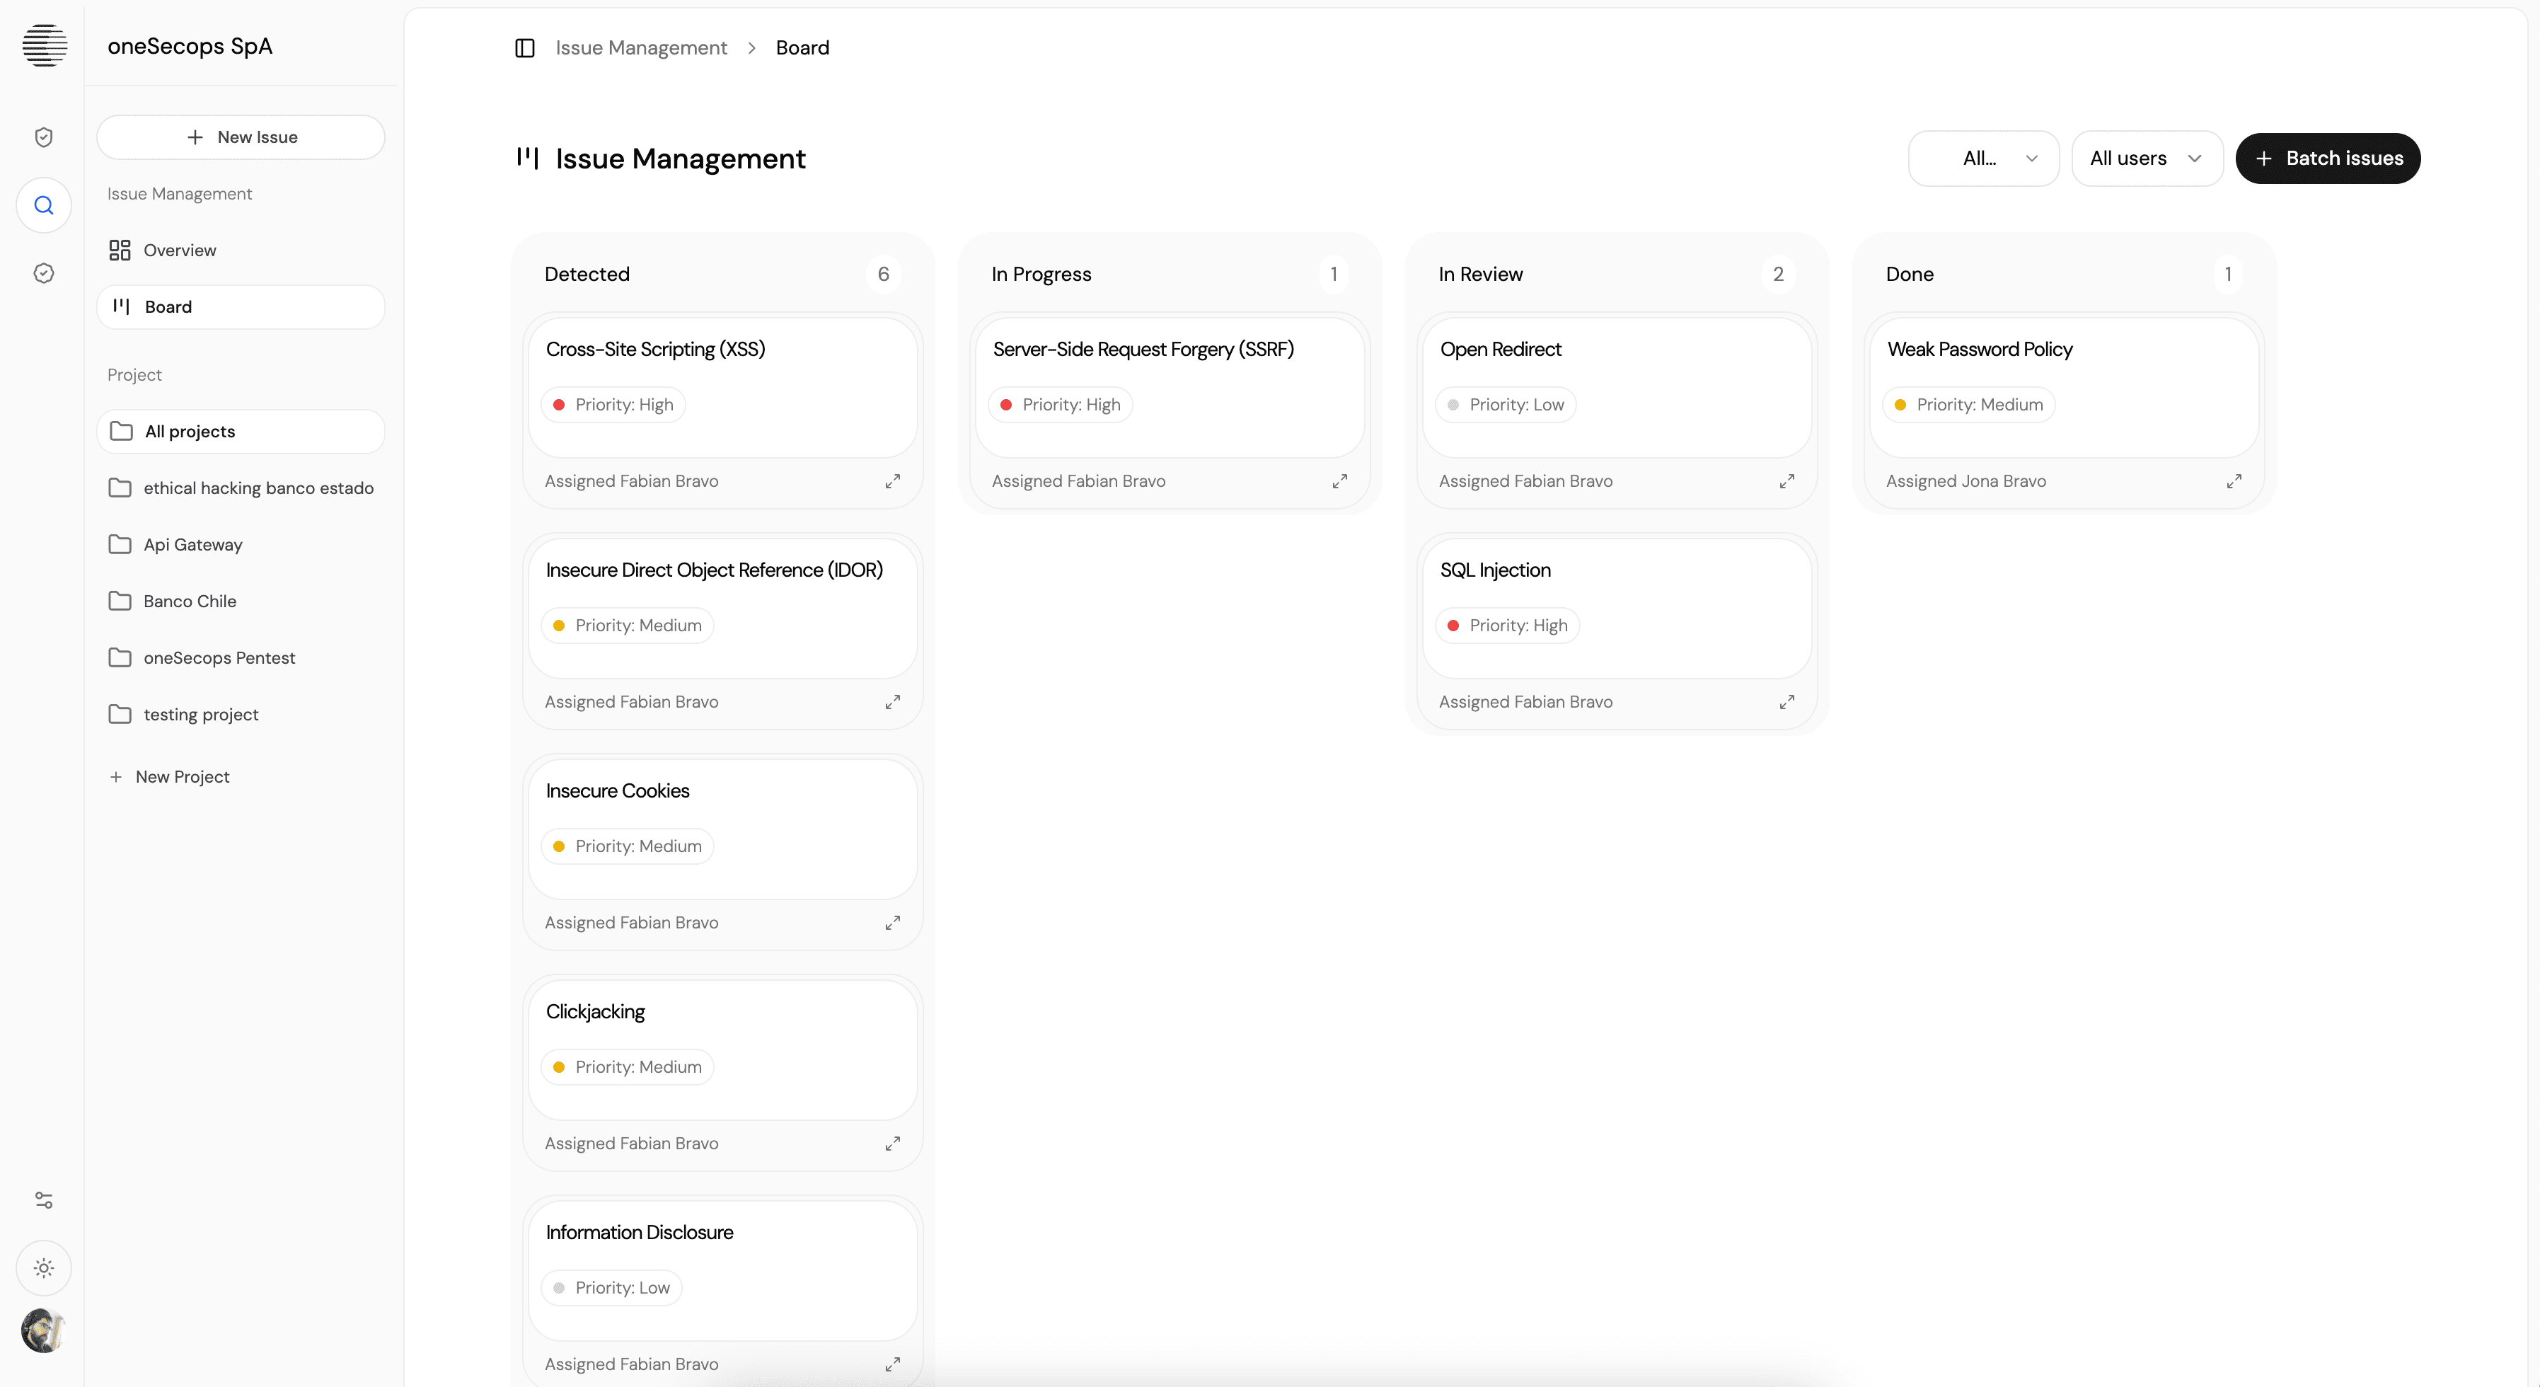The height and width of the screenshot is (1387, 2540).
Task: Expand the Cross-Site Scripting (XSS) card
Action: coord(892,481)
